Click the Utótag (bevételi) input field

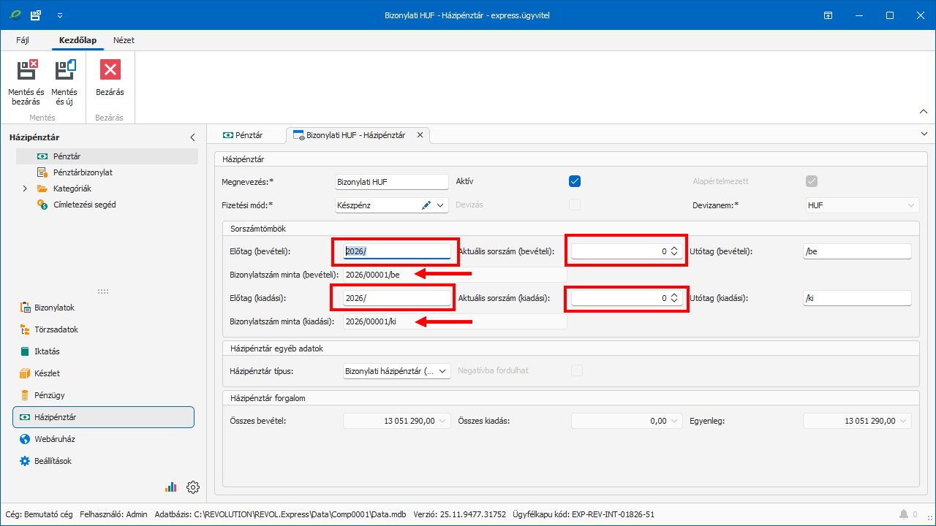tap(856, 251)
